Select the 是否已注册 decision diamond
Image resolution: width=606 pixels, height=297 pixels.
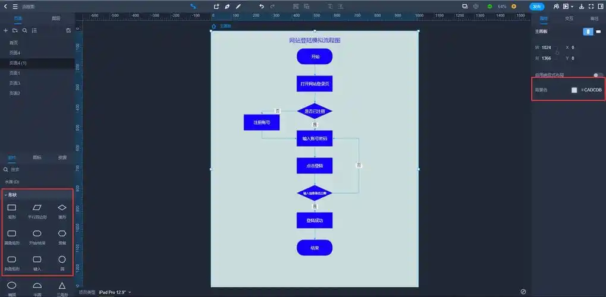(315, 111)
